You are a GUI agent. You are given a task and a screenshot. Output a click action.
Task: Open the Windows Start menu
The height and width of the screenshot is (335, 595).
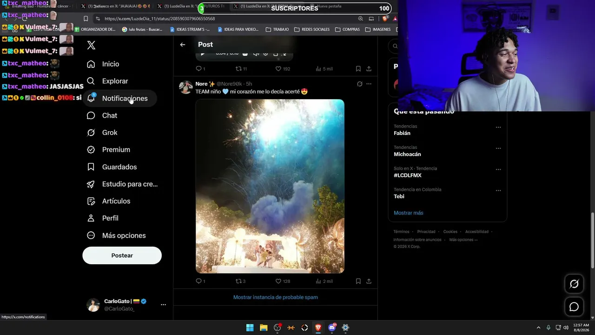coord(250,328)
